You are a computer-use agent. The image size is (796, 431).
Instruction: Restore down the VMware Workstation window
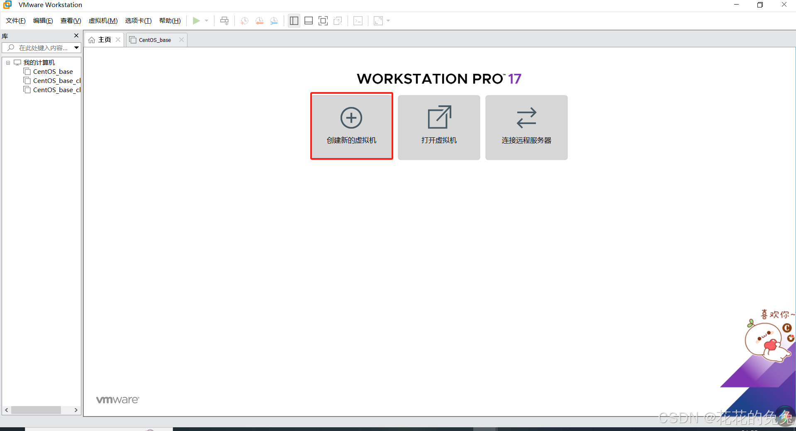(760, 5)
